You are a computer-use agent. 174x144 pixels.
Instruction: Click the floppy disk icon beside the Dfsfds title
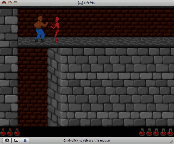[x=80, y=3]
